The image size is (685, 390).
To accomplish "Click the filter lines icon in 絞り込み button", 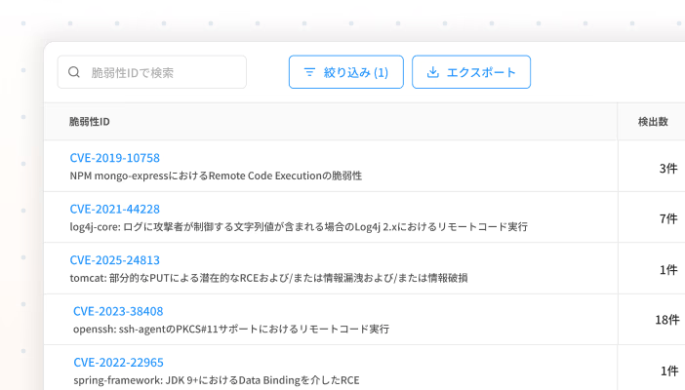I will coord(309,72).
